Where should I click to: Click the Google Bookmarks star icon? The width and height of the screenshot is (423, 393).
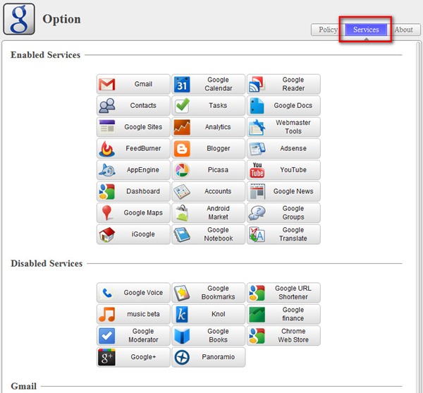tap(182, 293)
